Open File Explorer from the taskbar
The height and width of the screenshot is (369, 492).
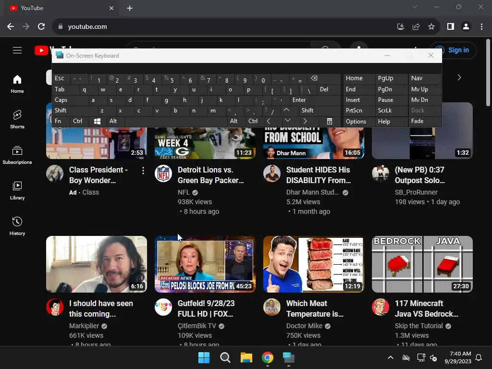pyautogui.click(x=246, y=357)
